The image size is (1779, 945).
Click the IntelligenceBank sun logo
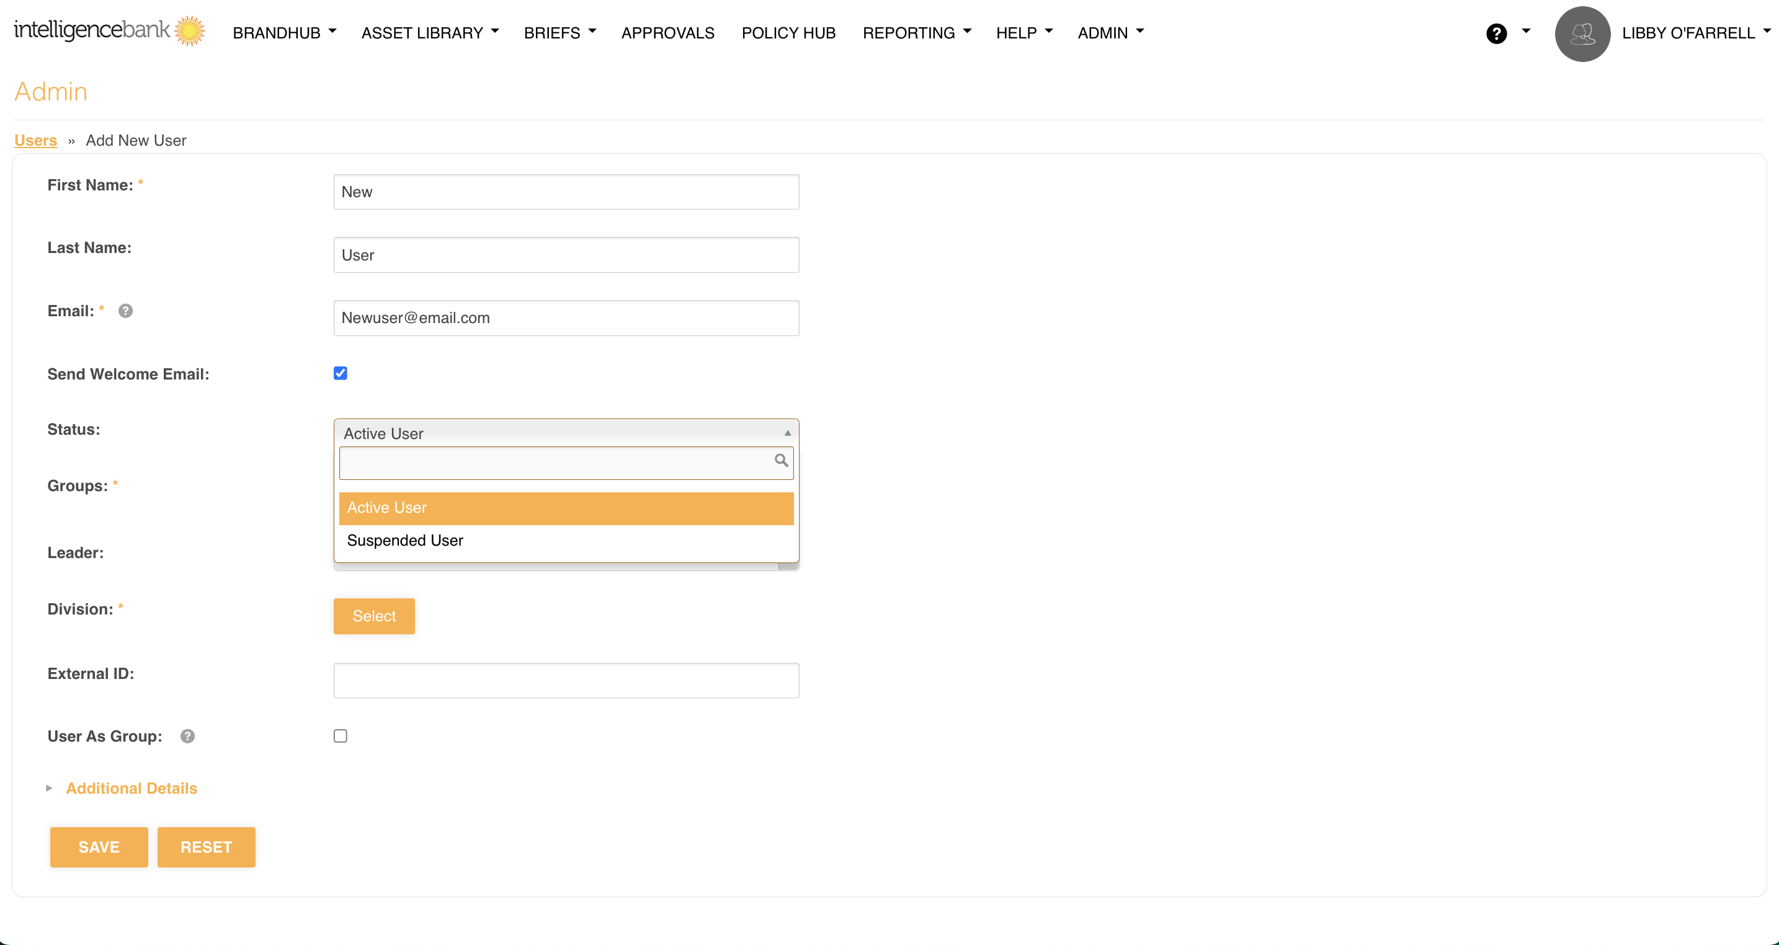189,31
